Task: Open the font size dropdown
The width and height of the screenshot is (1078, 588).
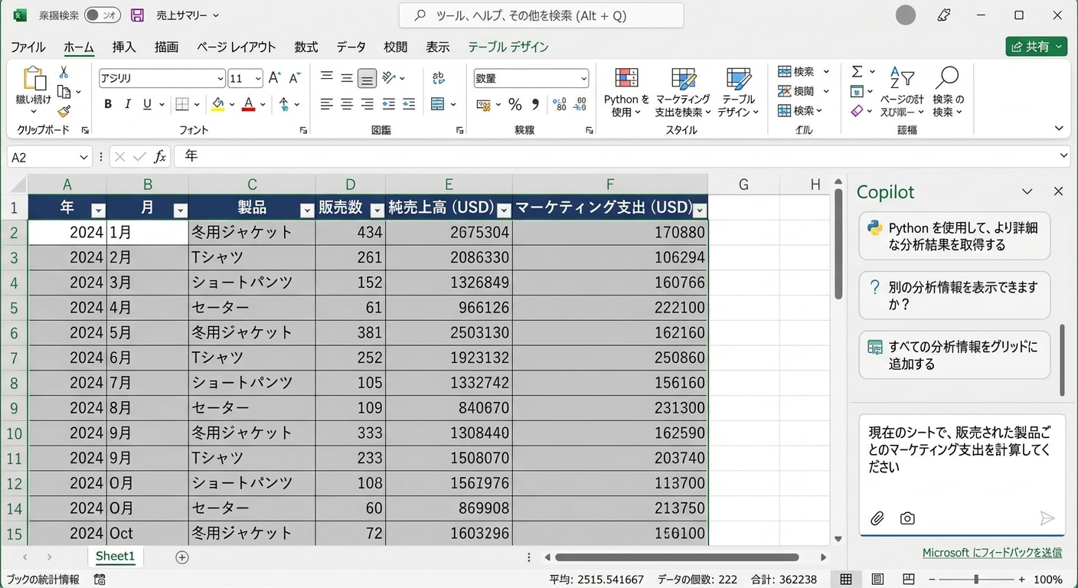Action: 258,79
